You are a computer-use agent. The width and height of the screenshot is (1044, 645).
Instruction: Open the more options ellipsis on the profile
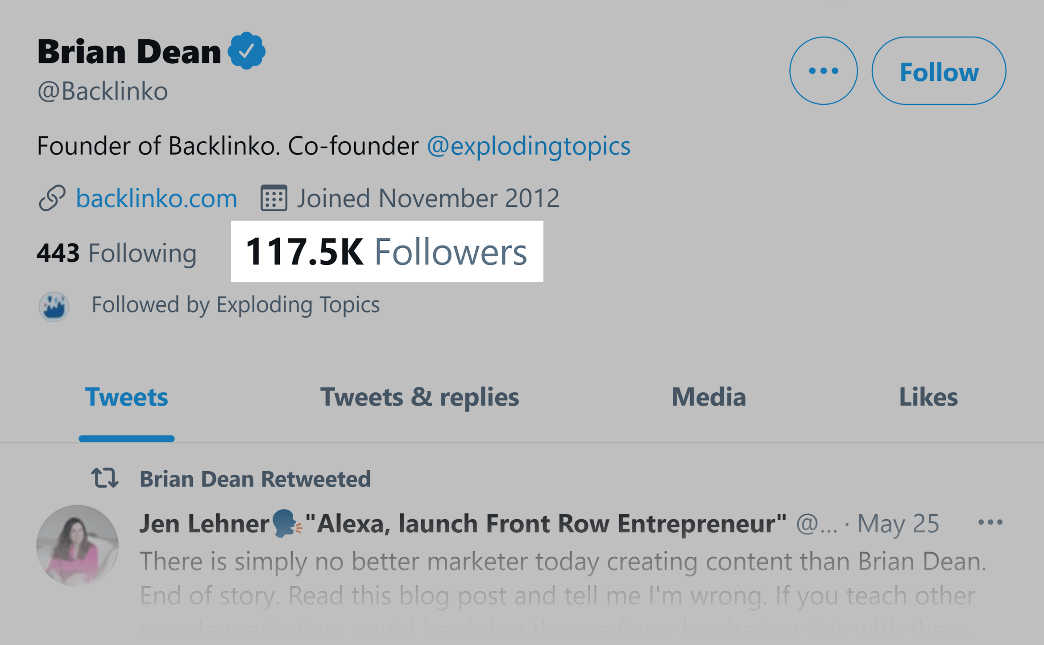click(823, 70)
